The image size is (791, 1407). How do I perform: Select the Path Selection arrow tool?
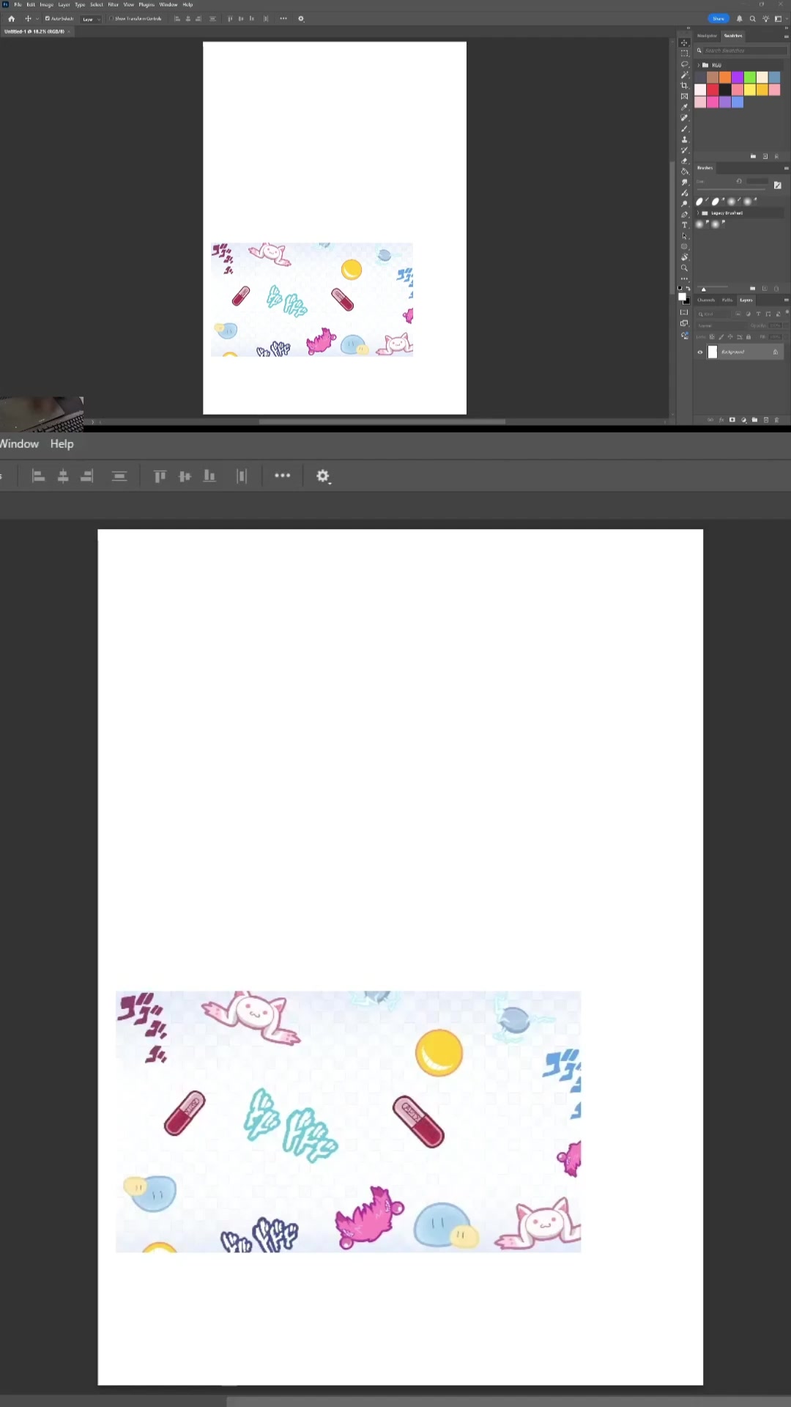point(684,236)
